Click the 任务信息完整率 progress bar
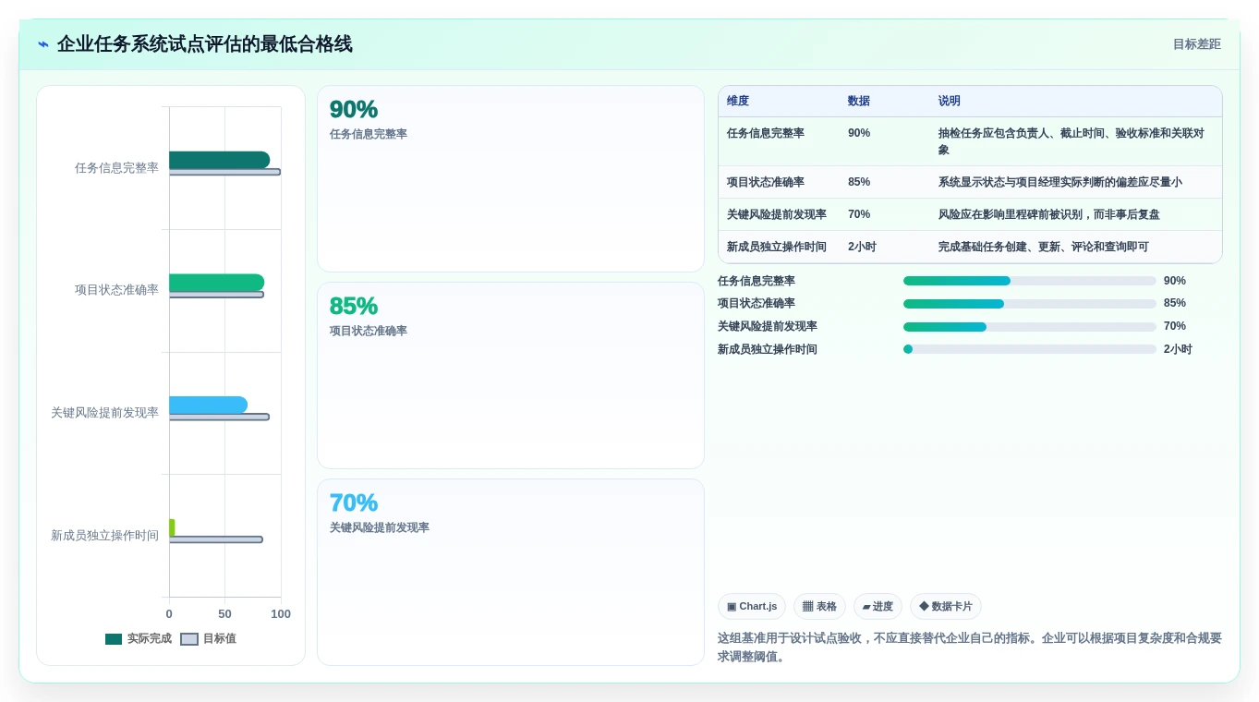The image size is (1259, 702). click(1030, 281)
